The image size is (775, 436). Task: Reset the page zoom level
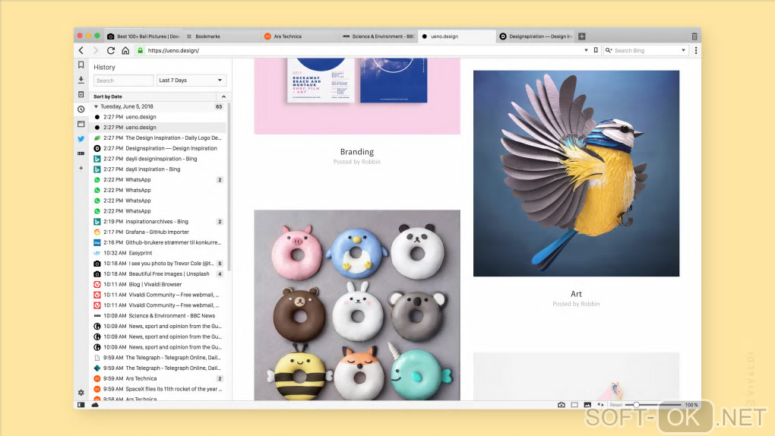616,405
